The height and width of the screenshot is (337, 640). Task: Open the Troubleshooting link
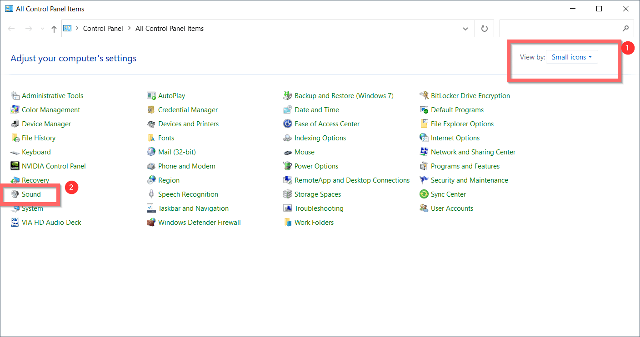point(319,208)
